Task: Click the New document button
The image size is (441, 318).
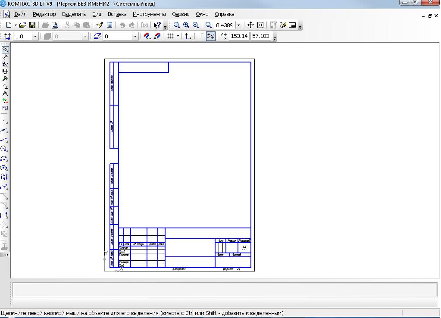Action: pyautogui.click(x=9, y=25)
